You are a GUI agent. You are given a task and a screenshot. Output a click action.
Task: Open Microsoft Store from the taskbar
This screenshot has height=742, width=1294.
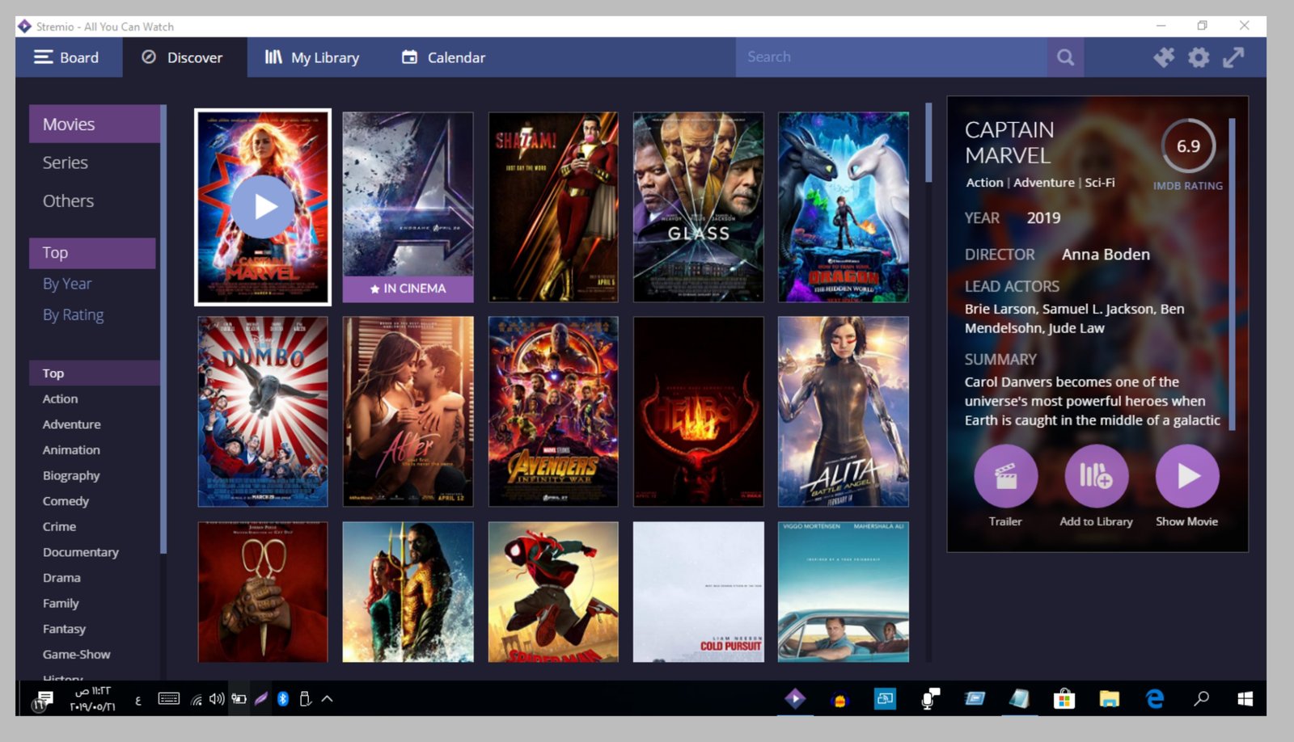(1064, 699)
